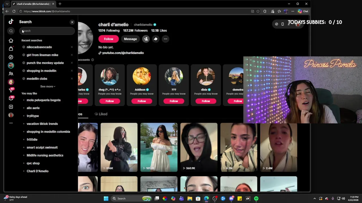The image size is (362, 203).
Task: Open the Messages icon with 67 badge
Action: pos(11,90)
